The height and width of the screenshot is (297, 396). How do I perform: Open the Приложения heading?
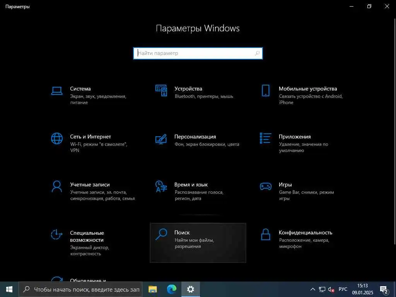pyautogui.click(x=295, y=137)
